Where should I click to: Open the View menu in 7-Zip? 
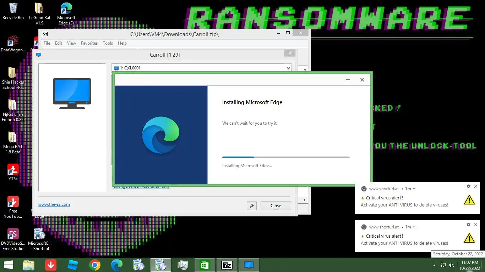click(x=71, y=43)
